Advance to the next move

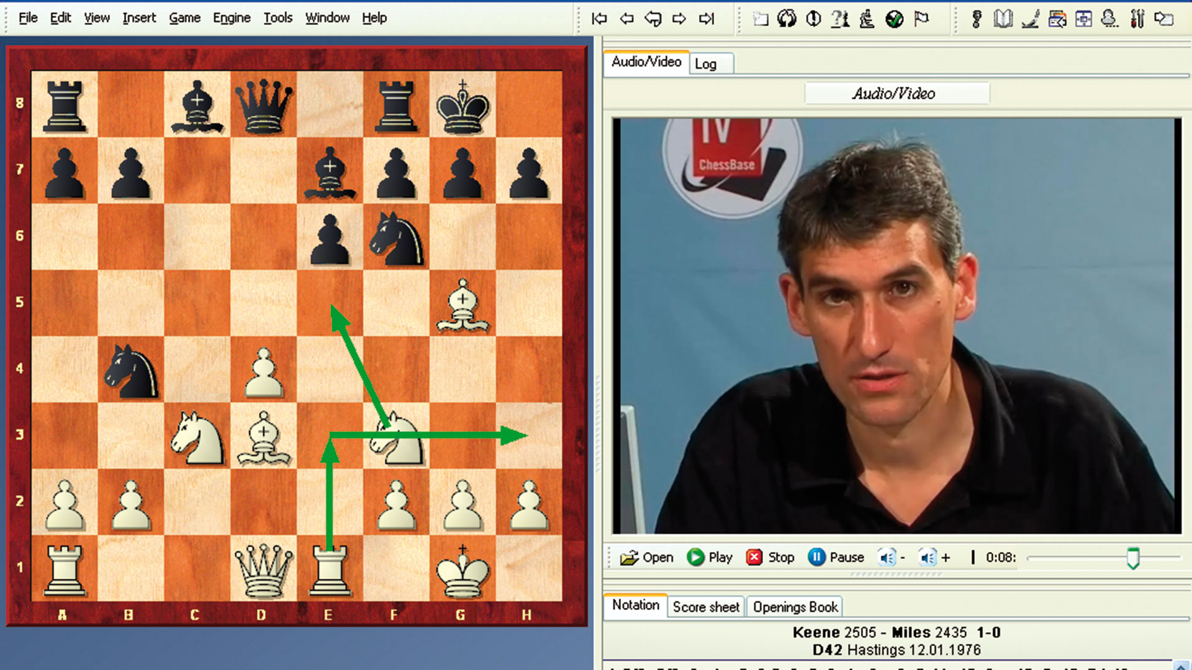coord(678,19)
